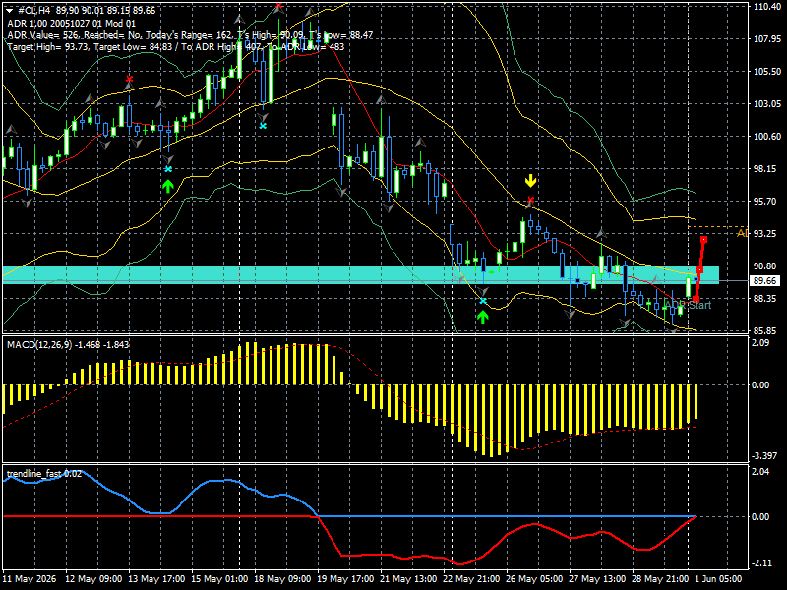The height and width of the screenshot is (590, 787).
Task: Click the red X marker below the yellow arrow
Action: [x=530, y=201]
